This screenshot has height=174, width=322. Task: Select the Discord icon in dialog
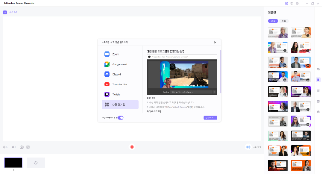tap(107, 74)
